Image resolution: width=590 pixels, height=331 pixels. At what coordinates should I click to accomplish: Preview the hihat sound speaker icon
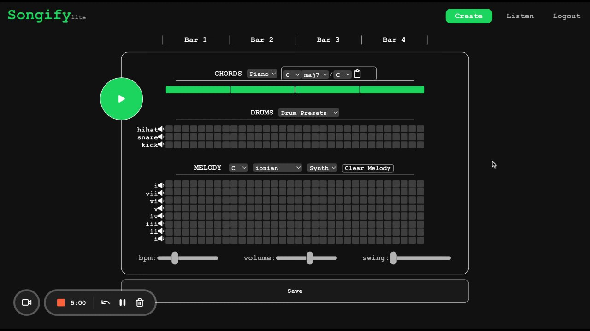click(161, 130)
